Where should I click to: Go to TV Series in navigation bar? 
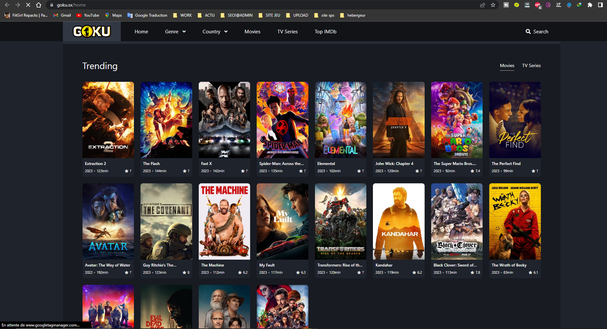(x=287, y=31)
